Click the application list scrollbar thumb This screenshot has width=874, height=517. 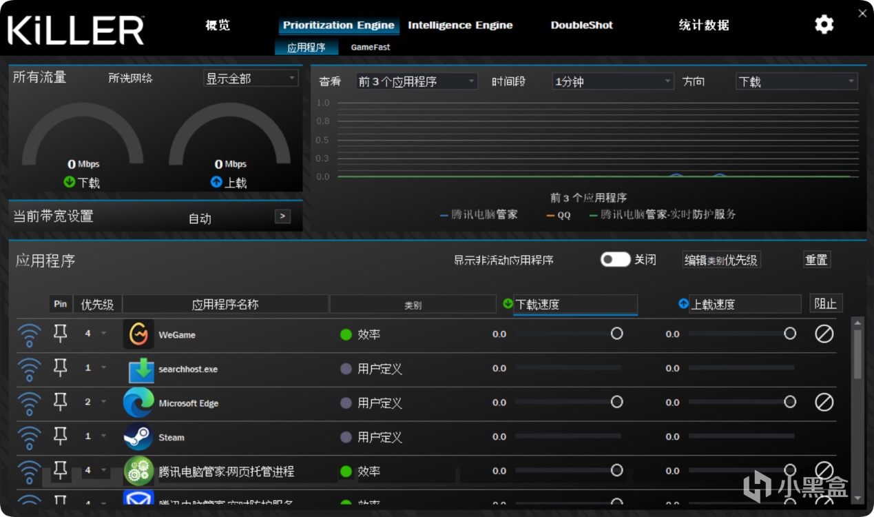point(857,354)
